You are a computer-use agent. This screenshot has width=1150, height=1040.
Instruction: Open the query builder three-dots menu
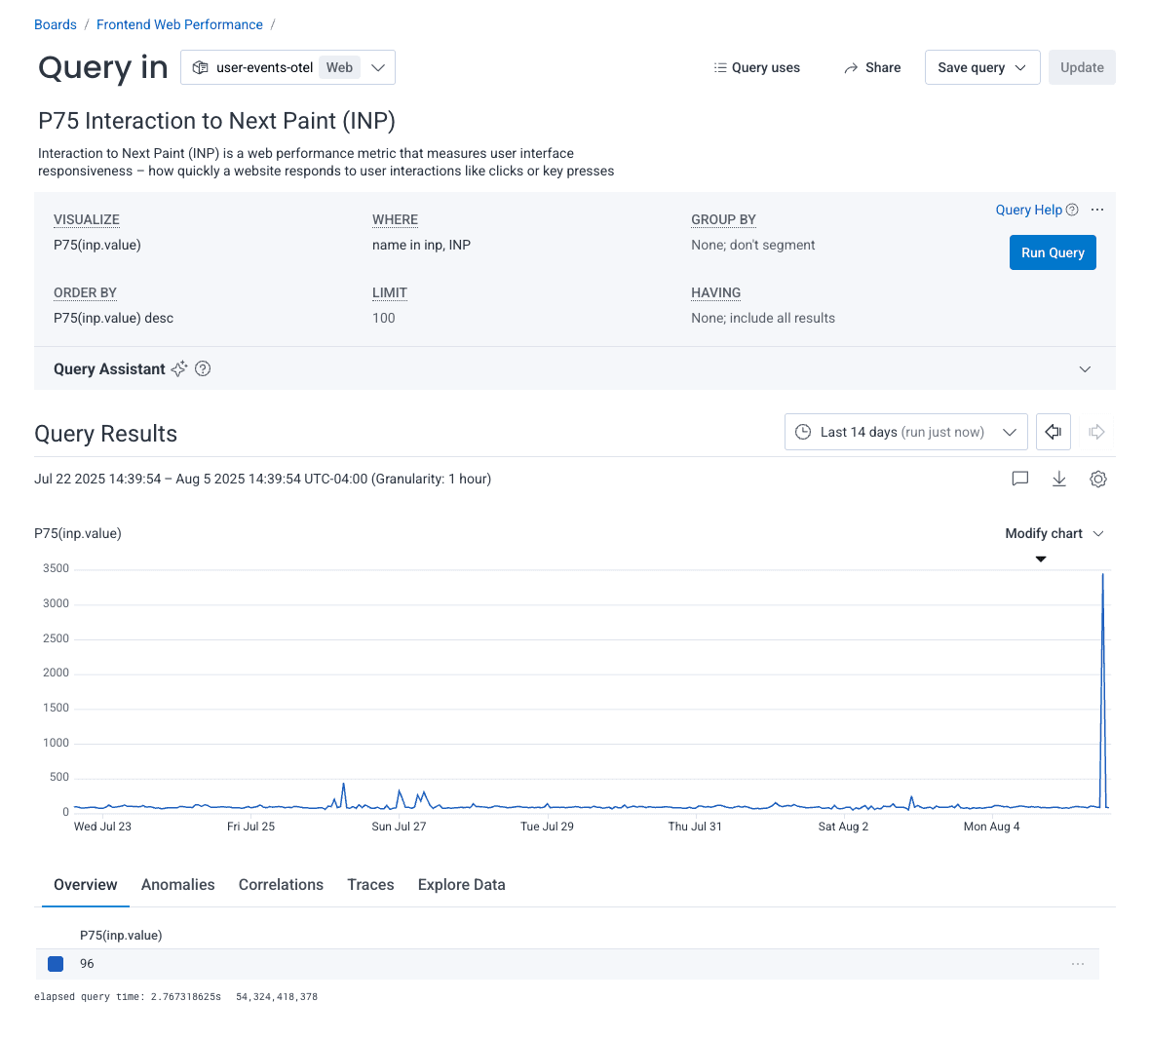(1097, 210)
